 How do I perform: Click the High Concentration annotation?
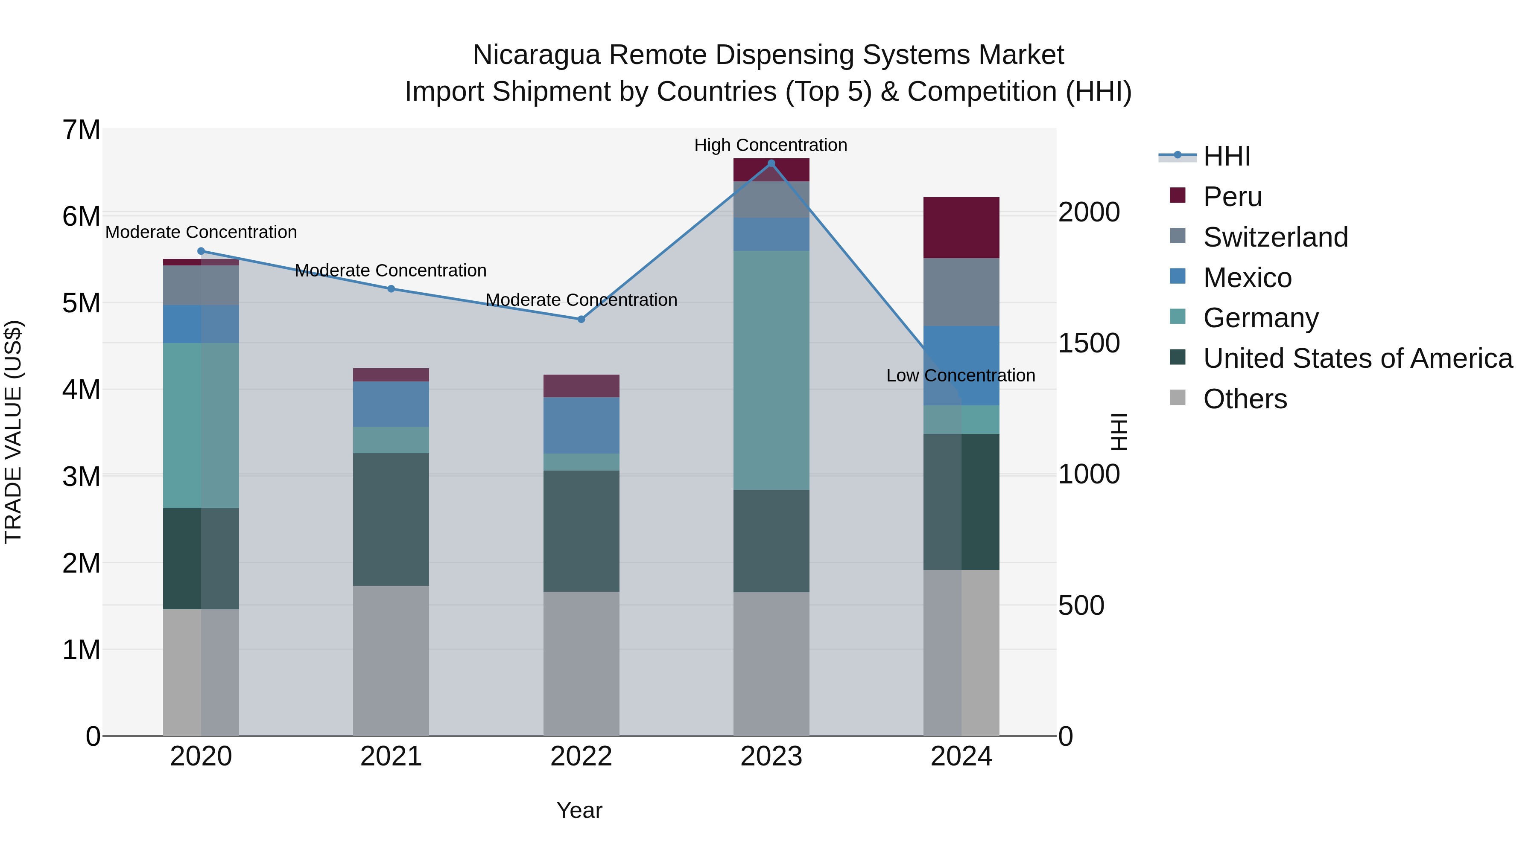click(770, 145)
